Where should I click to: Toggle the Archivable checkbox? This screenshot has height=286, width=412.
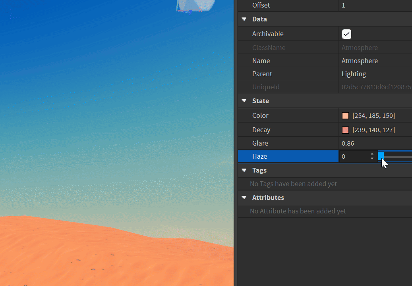[x=346, y=34]
